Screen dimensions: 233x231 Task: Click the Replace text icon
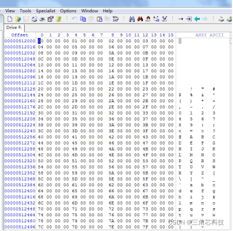pos(157,19)
